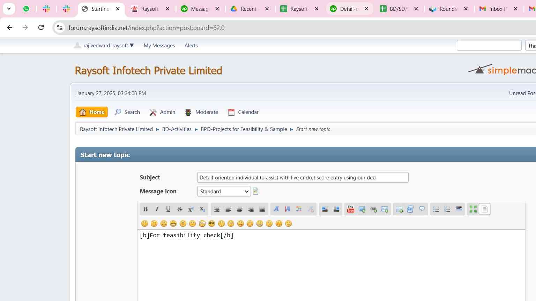Open the browser tab search dropdown
Image resolution: width=536 pixels, height=301 pixels.
(9, 9)
